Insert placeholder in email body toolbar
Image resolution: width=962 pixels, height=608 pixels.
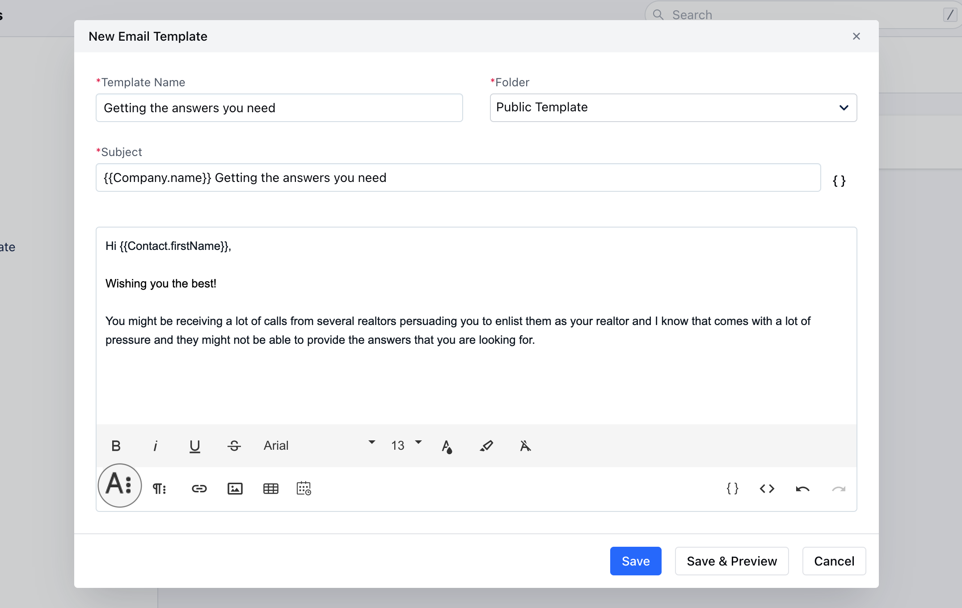pyautogui.click(x=732, y=489)
